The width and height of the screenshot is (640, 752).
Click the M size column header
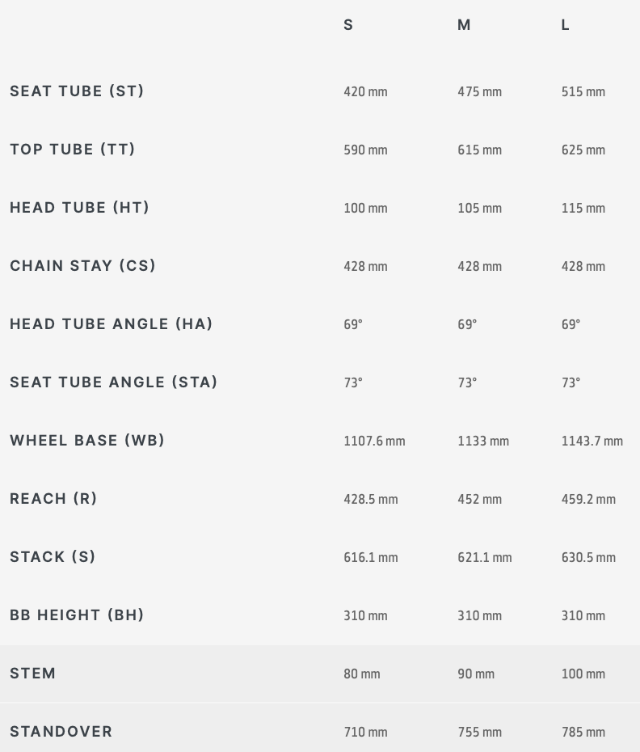click(464, 25)
